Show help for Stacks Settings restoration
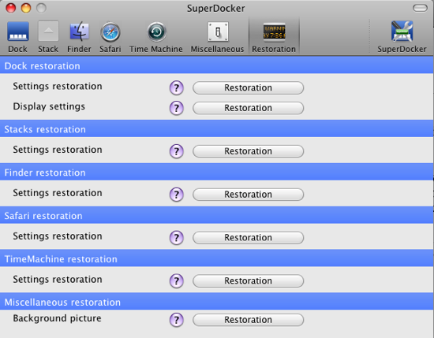This screenshot has width=434, height=338. click(x=176, y=151)
